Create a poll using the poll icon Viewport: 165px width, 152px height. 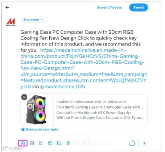(x=41, y=143)
